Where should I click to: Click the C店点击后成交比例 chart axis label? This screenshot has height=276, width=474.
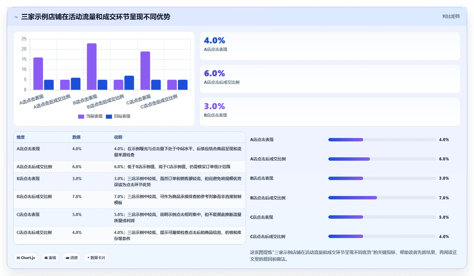(159, 102)
